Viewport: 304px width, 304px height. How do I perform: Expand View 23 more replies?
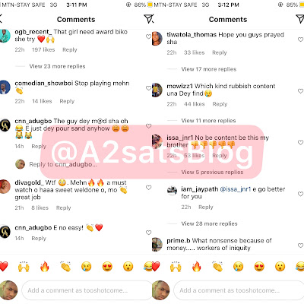57,66
